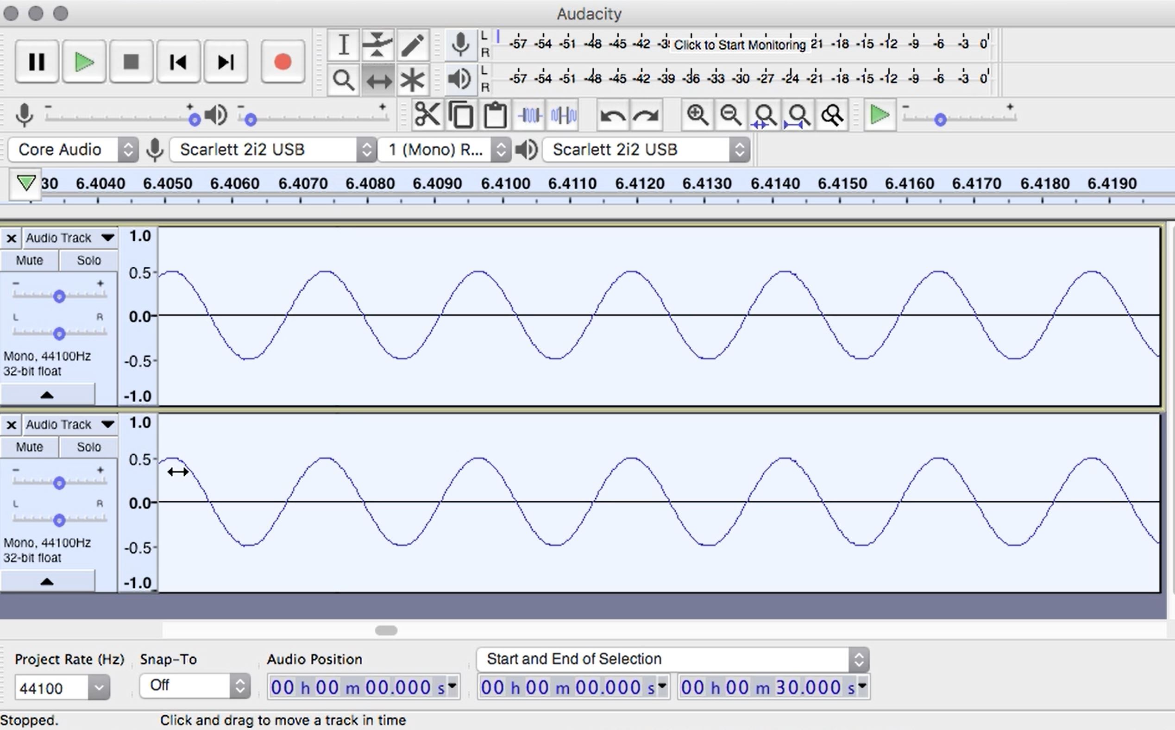The height and width of the screenshot is (730, 1175).
Task: Click the Paste icon
Action: pyautogui.click(x=495, y=114)
